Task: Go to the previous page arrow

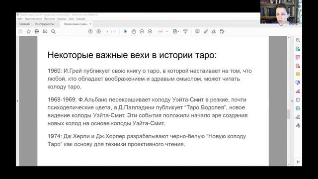Action: [x=90, y=31]
